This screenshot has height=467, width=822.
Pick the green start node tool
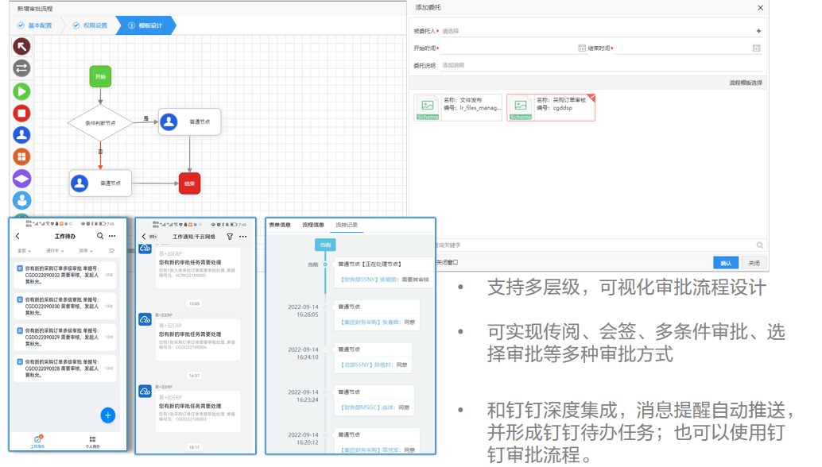pos(21,91)
